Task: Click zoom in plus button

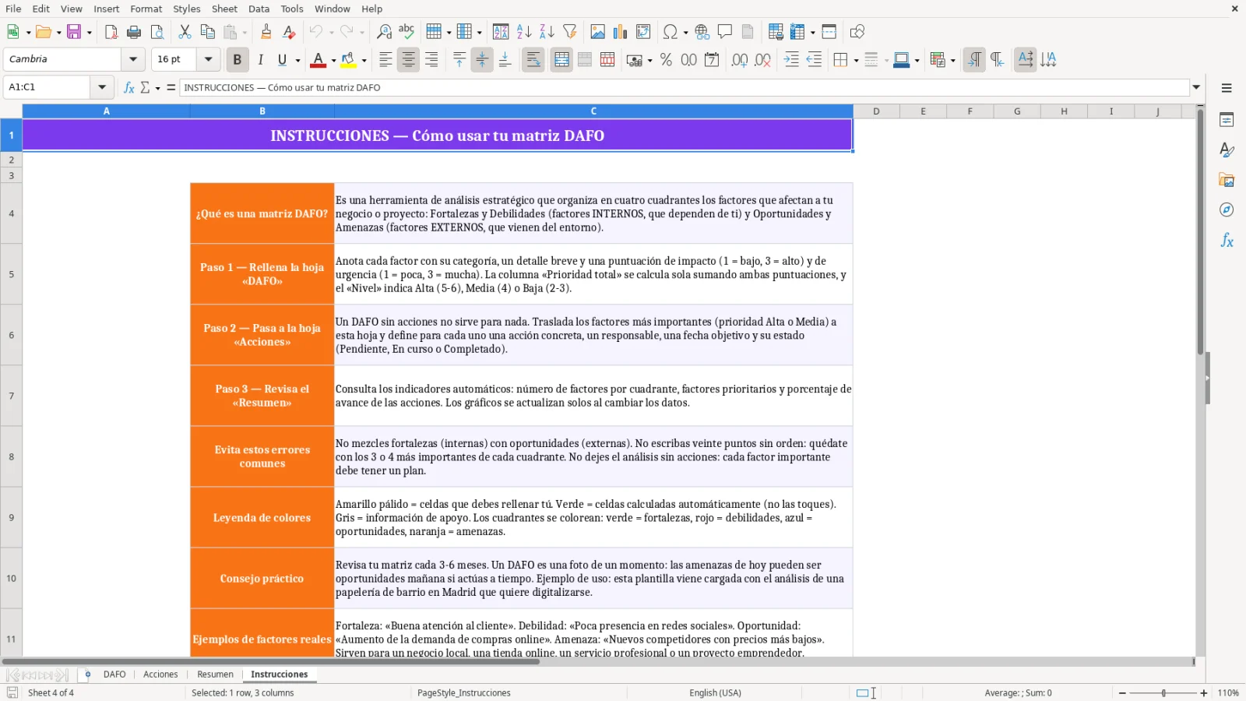Action: point(1204,692)
